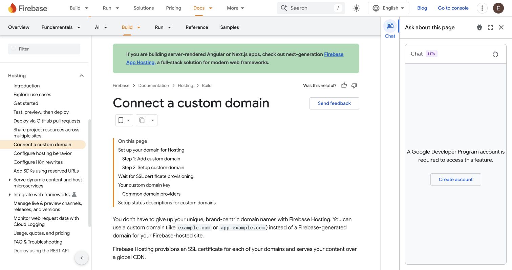
Task: Jump to Step 2: Setup custom domain
Action: point(153,168)
